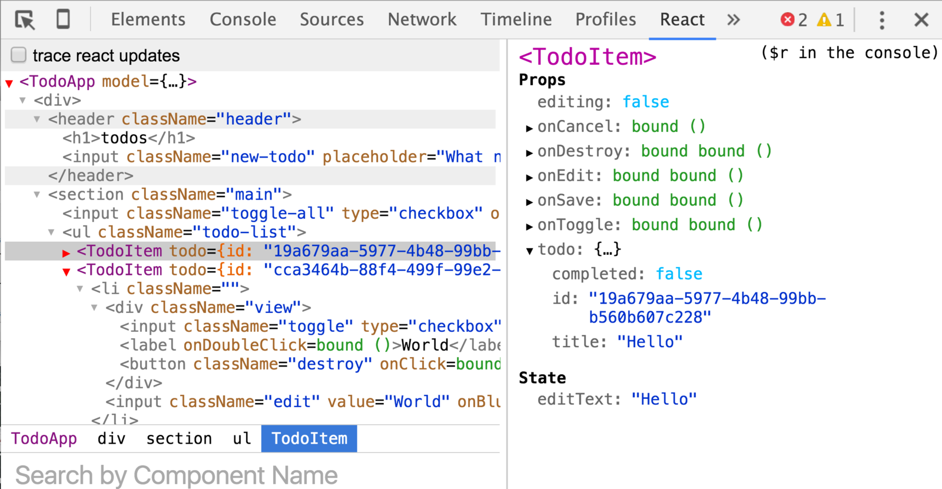942x489 pixels.
Task: Switch to the Console tab
Action: pyautogui.click(x=243, y=19)
